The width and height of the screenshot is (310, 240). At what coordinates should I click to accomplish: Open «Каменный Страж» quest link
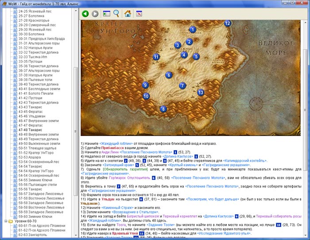tap(117, 208)
